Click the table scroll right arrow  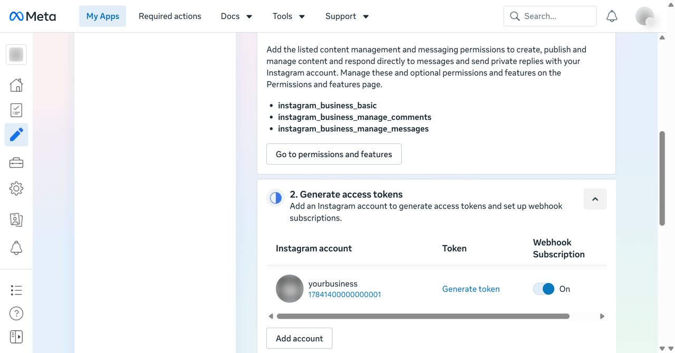pyautogui.click(x=602, y=316)
